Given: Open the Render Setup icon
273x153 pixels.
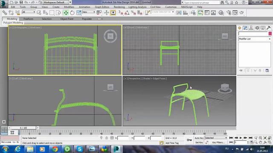Looking at the screenshot, I should tap(229, 12).
